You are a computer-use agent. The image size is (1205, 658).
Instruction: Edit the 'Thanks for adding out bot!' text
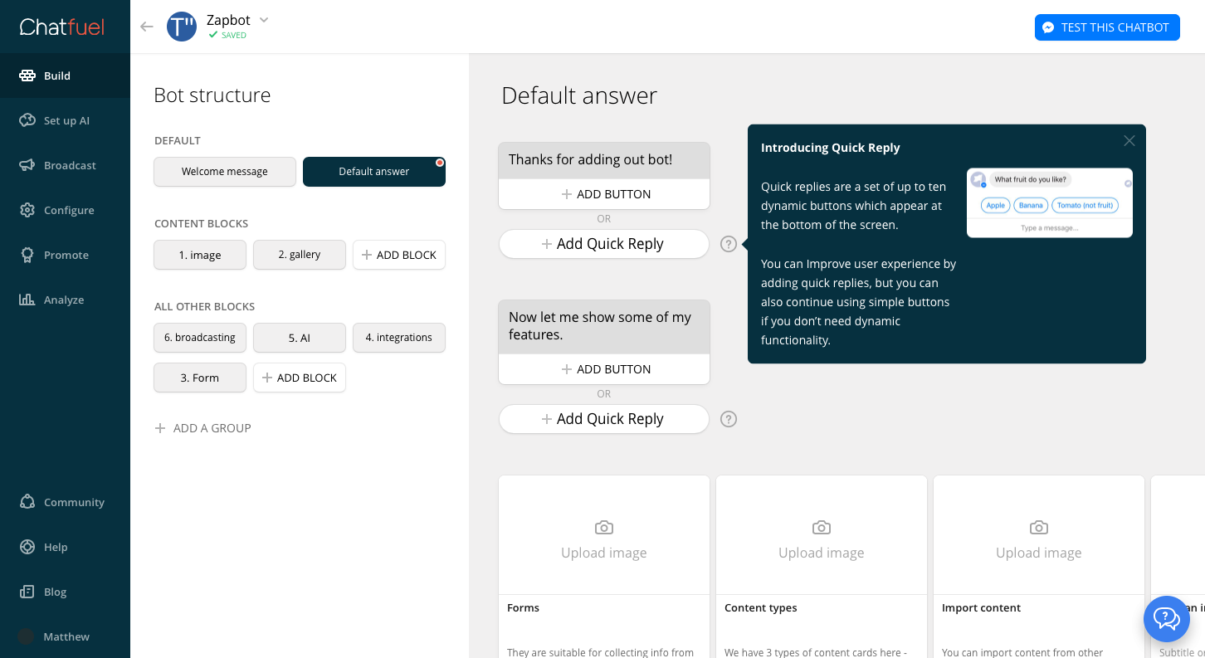pos(604,160)
